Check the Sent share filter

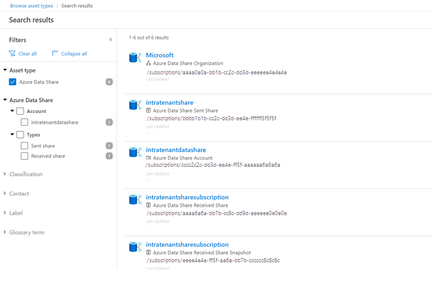pos(24,146)
